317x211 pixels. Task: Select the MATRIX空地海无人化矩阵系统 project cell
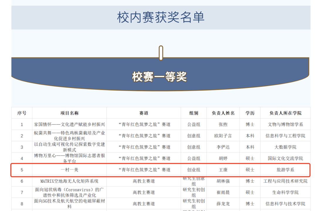tap(70, 181)
